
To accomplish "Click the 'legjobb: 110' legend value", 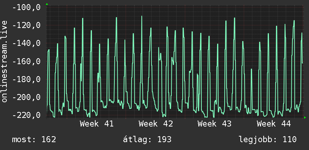I will [268, 140].
